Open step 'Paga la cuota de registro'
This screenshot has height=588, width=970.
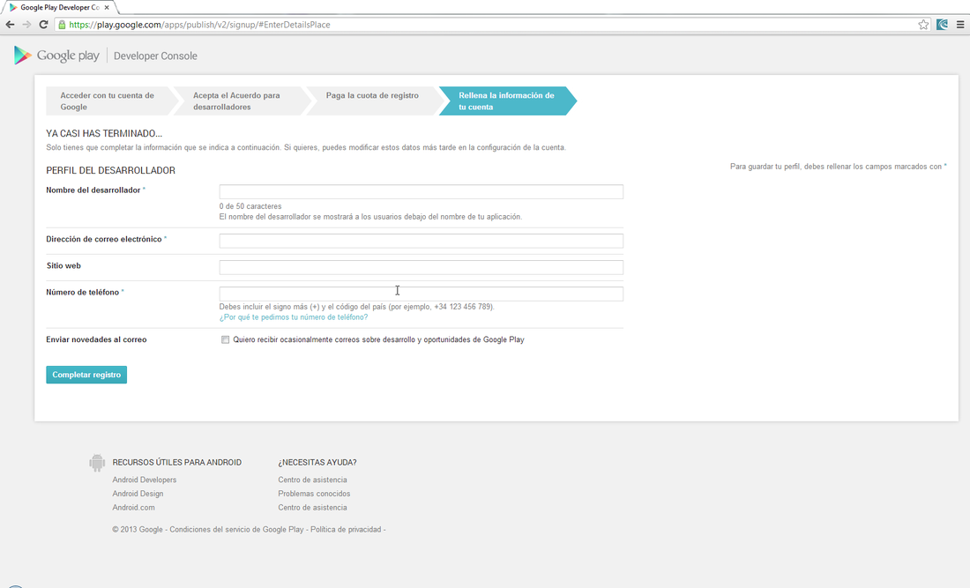pos(375,100)
